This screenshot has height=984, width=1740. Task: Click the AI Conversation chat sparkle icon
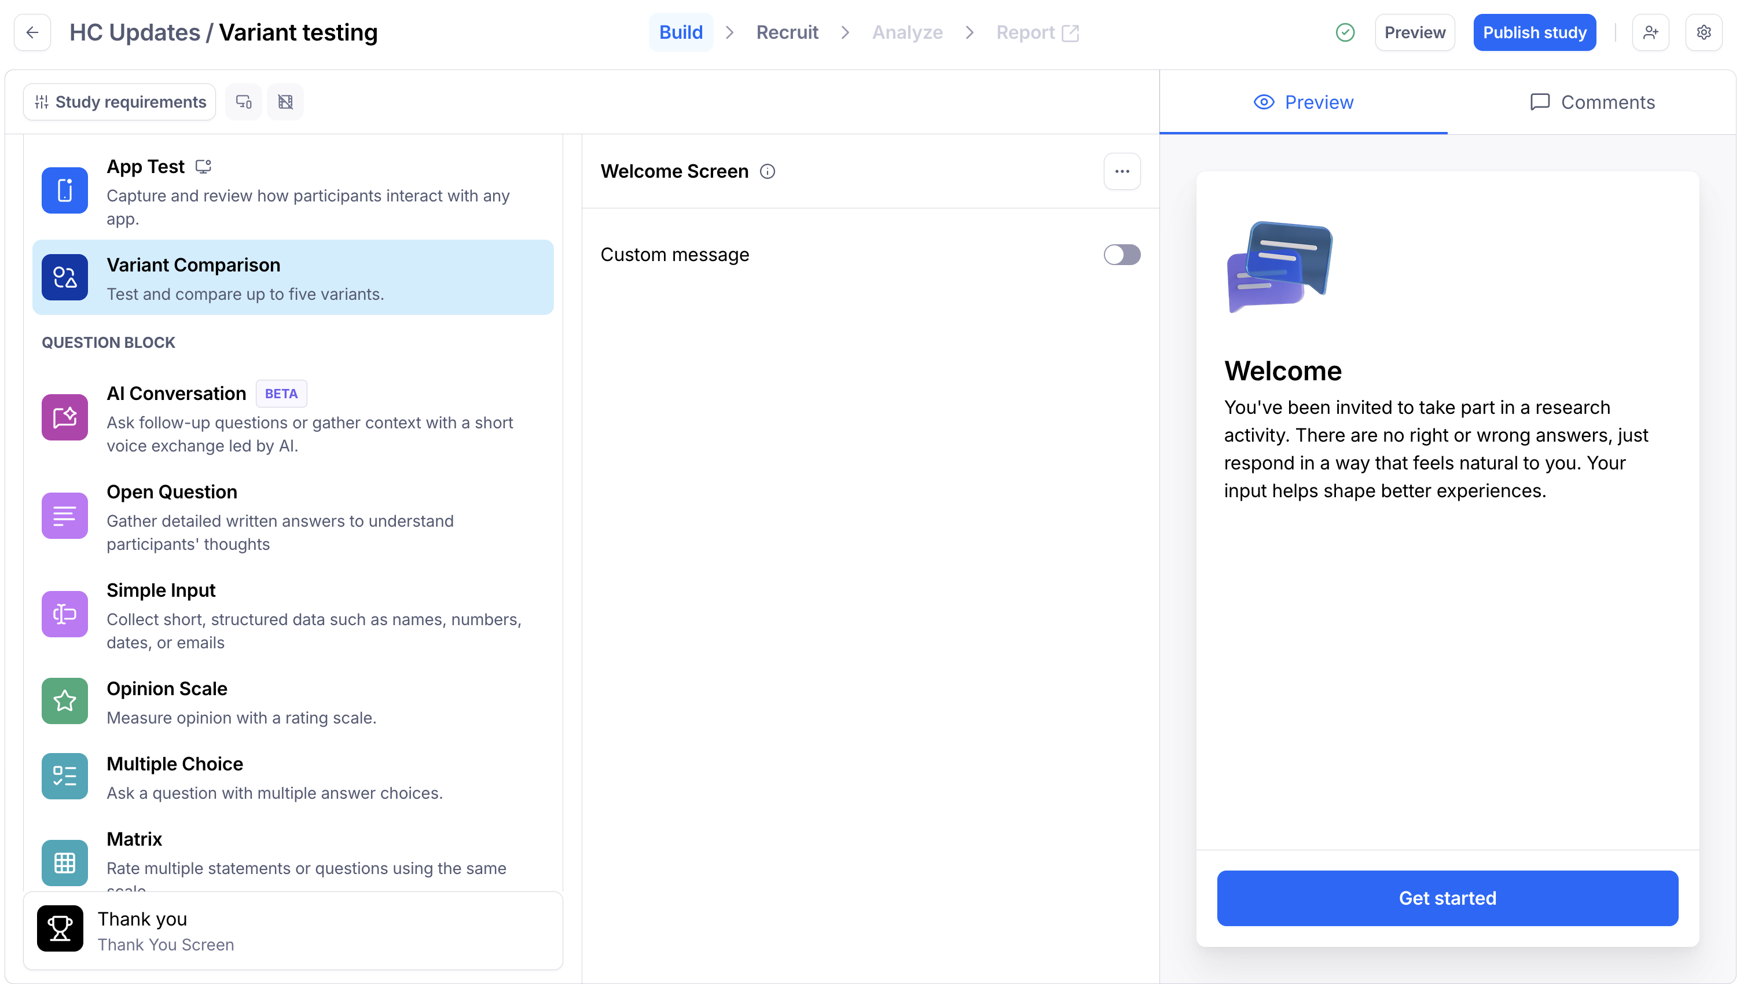pos(65,417)
